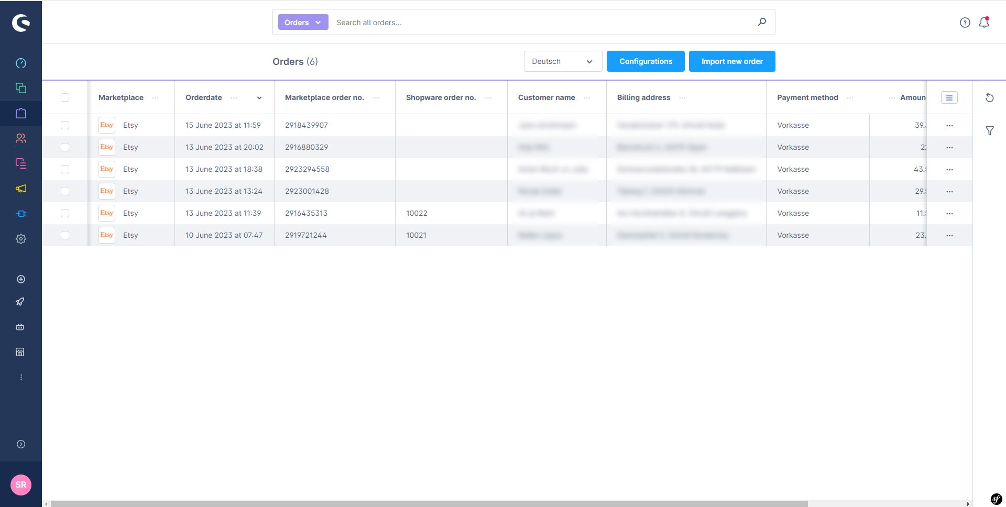
Task: Open row actions for order 2919721244
Action: click(949, 236)
